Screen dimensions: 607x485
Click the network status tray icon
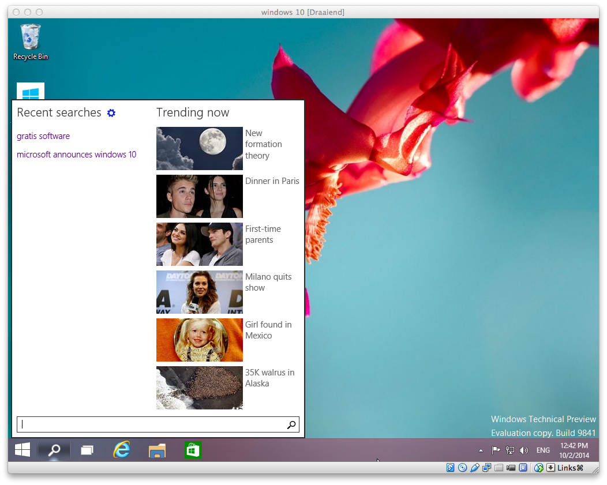tap(510, 450)
